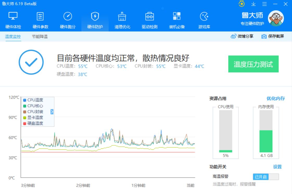Start the 温度压力测试 stress test
The image size is (292, 194).
pos(254,64)
